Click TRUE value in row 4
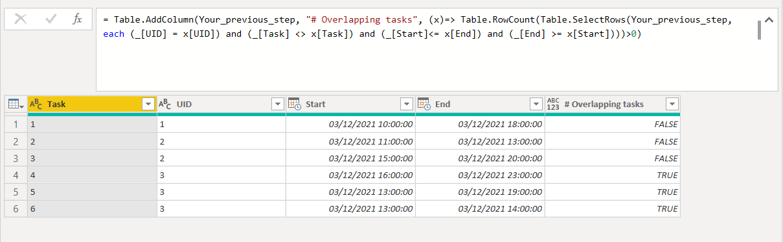Viewport: 783px width, 242px height. (x=667, y=175)
